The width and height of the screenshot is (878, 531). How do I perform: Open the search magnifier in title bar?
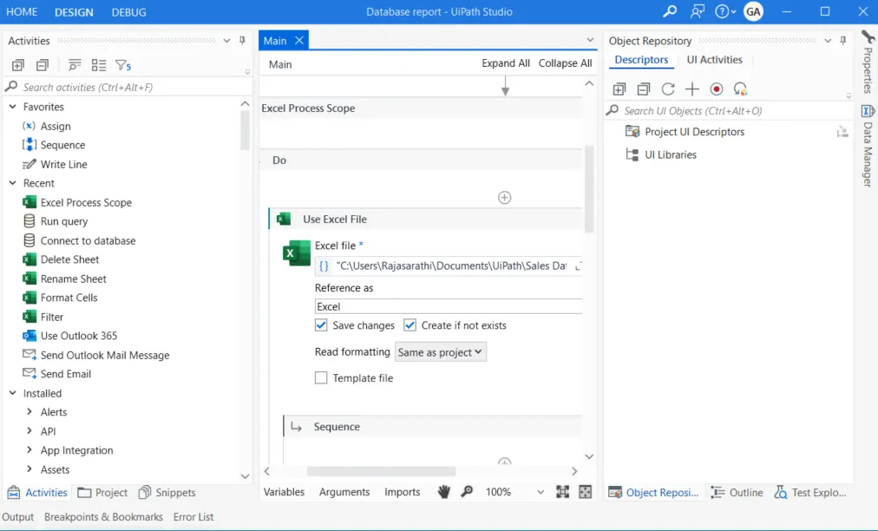coord(670,12)
